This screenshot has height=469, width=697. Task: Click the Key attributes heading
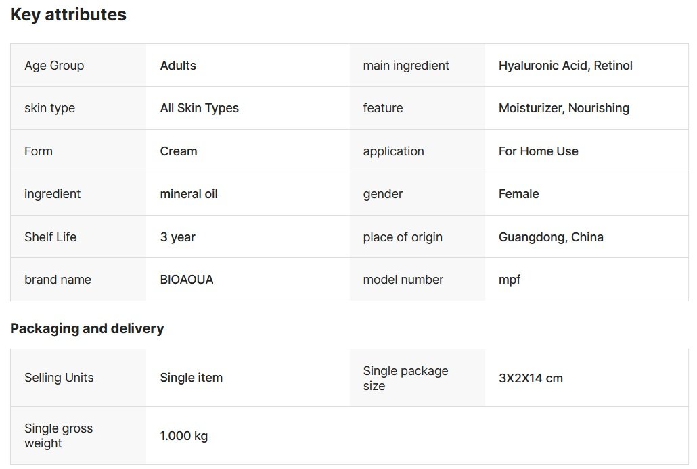68,15
